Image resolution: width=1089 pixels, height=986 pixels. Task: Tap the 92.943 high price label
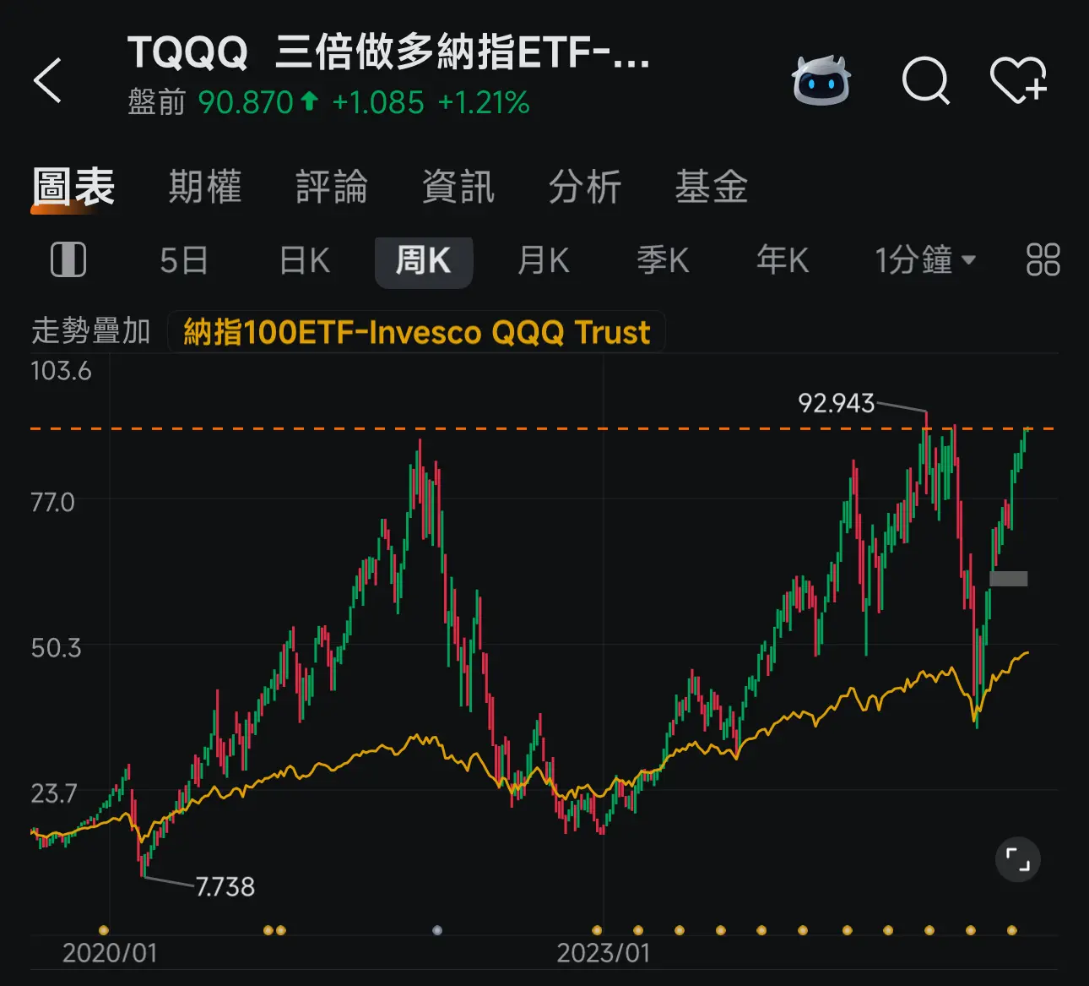pyautogui.click(x=837, y=403)
